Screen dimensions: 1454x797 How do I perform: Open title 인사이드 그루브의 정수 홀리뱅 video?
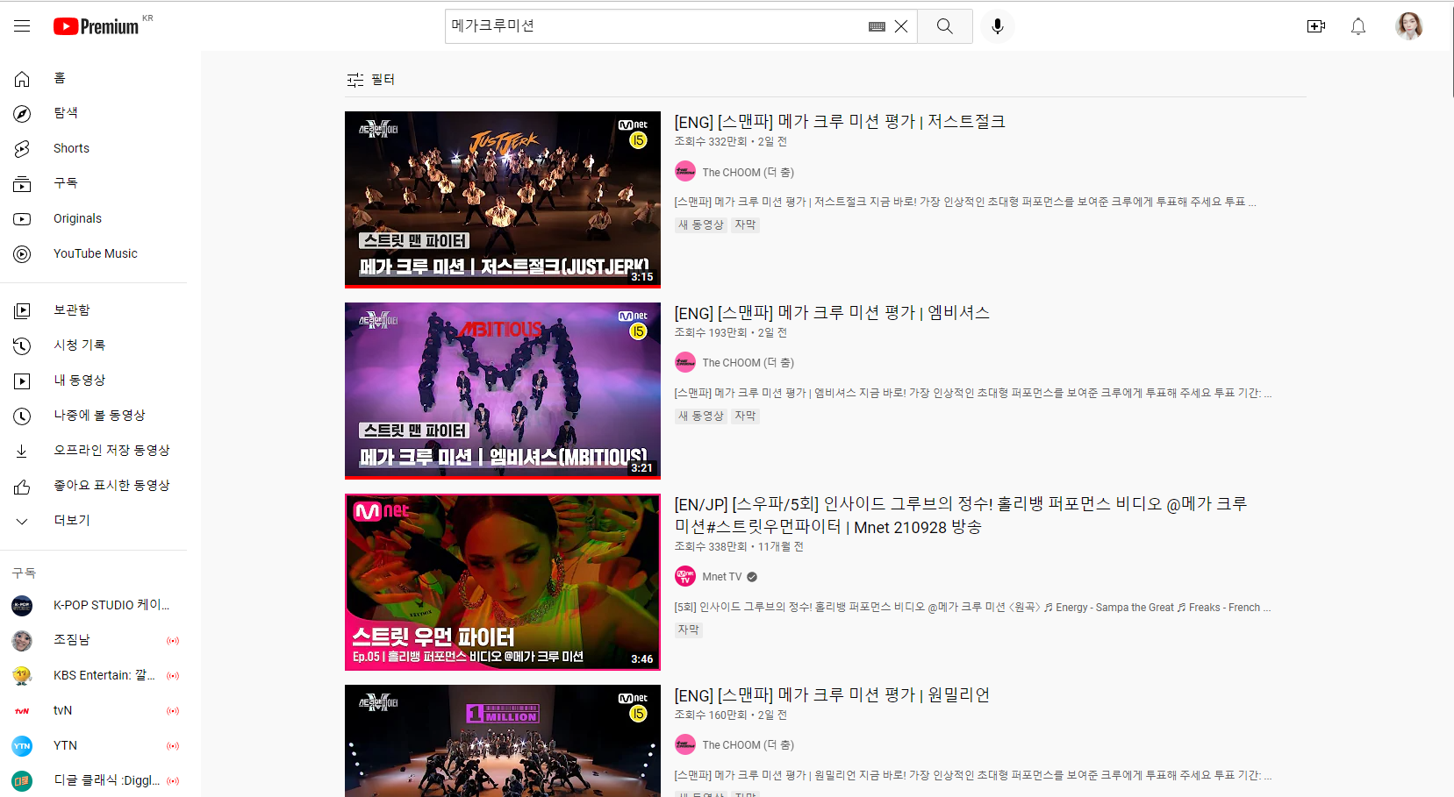961,516
